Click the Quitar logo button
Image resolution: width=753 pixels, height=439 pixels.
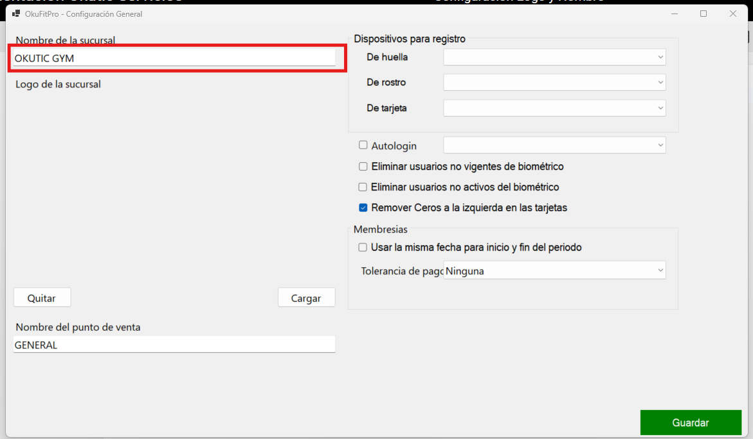42,298
